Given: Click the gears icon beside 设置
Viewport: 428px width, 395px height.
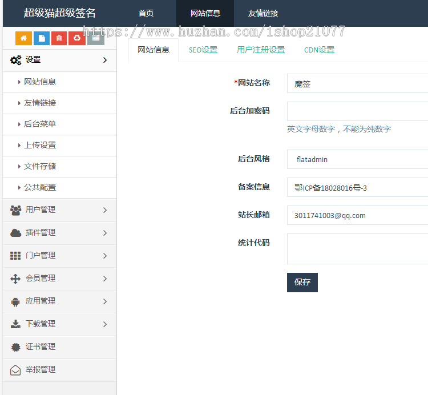Looking at the screenshot, I should click(x=15, y=60).
